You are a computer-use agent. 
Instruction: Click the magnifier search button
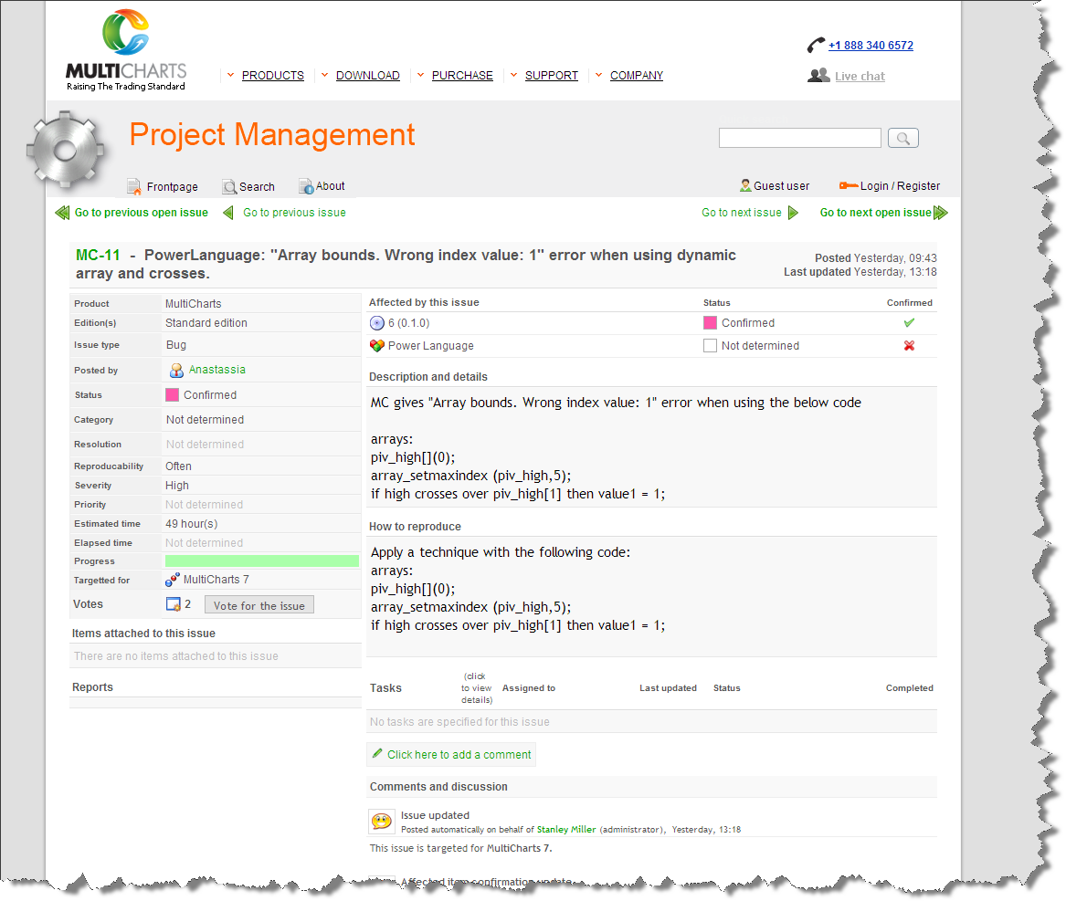coord(902,138)
